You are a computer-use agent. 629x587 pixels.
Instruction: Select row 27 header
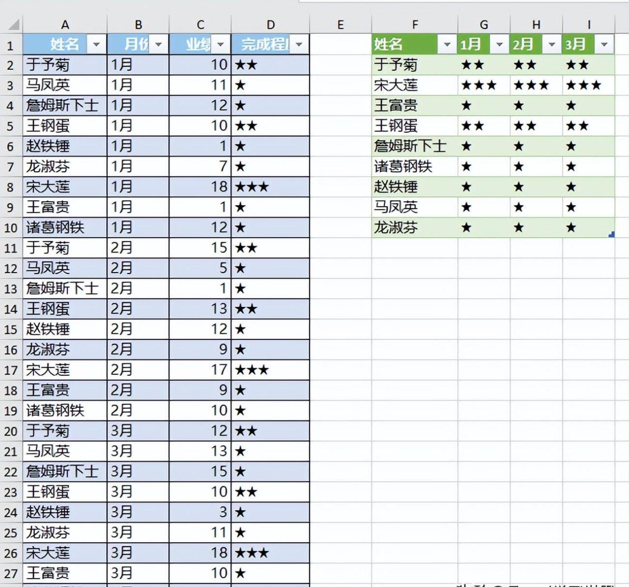[x=11, y=573]
